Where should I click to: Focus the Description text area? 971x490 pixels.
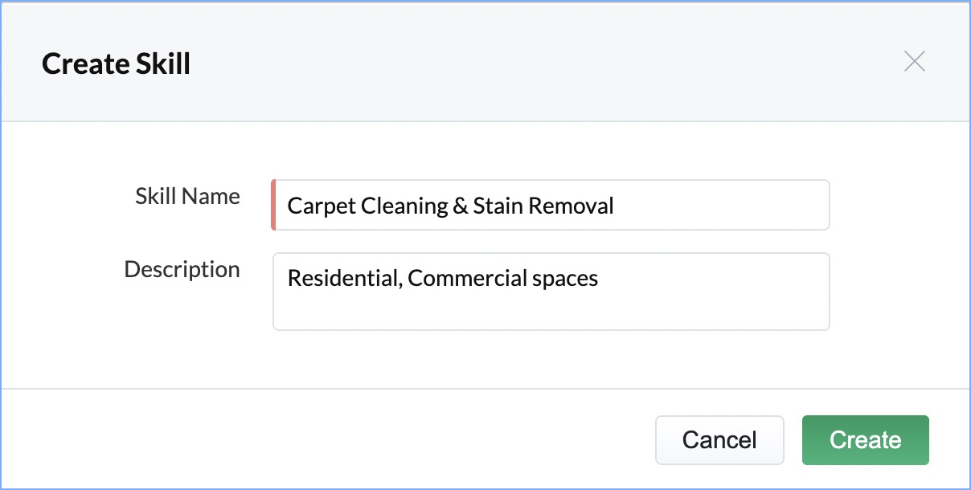coord(551,292)
